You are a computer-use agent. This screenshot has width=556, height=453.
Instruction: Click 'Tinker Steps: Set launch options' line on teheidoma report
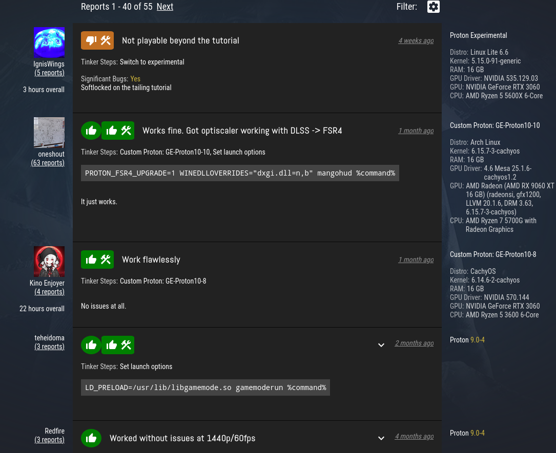point(127,366)
